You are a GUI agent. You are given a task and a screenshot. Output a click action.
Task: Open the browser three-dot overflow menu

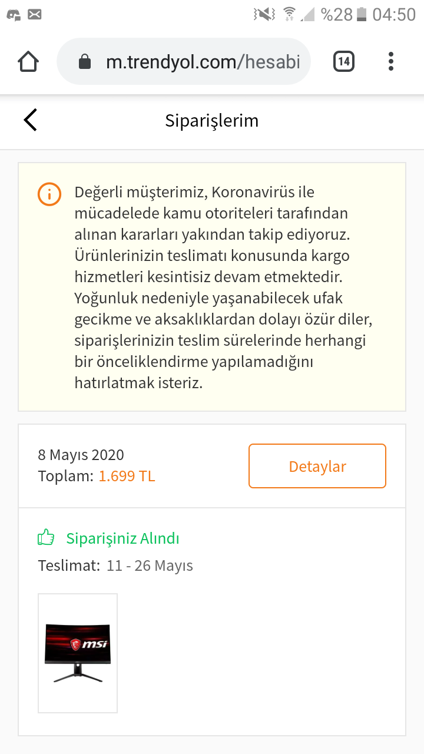pos(391,61)
